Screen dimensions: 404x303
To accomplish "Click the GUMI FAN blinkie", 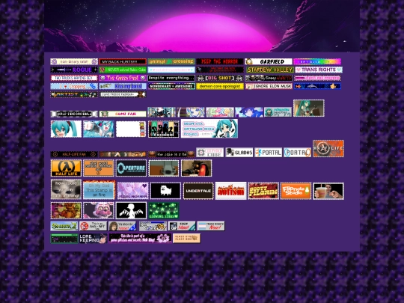I will pos(123,114).
